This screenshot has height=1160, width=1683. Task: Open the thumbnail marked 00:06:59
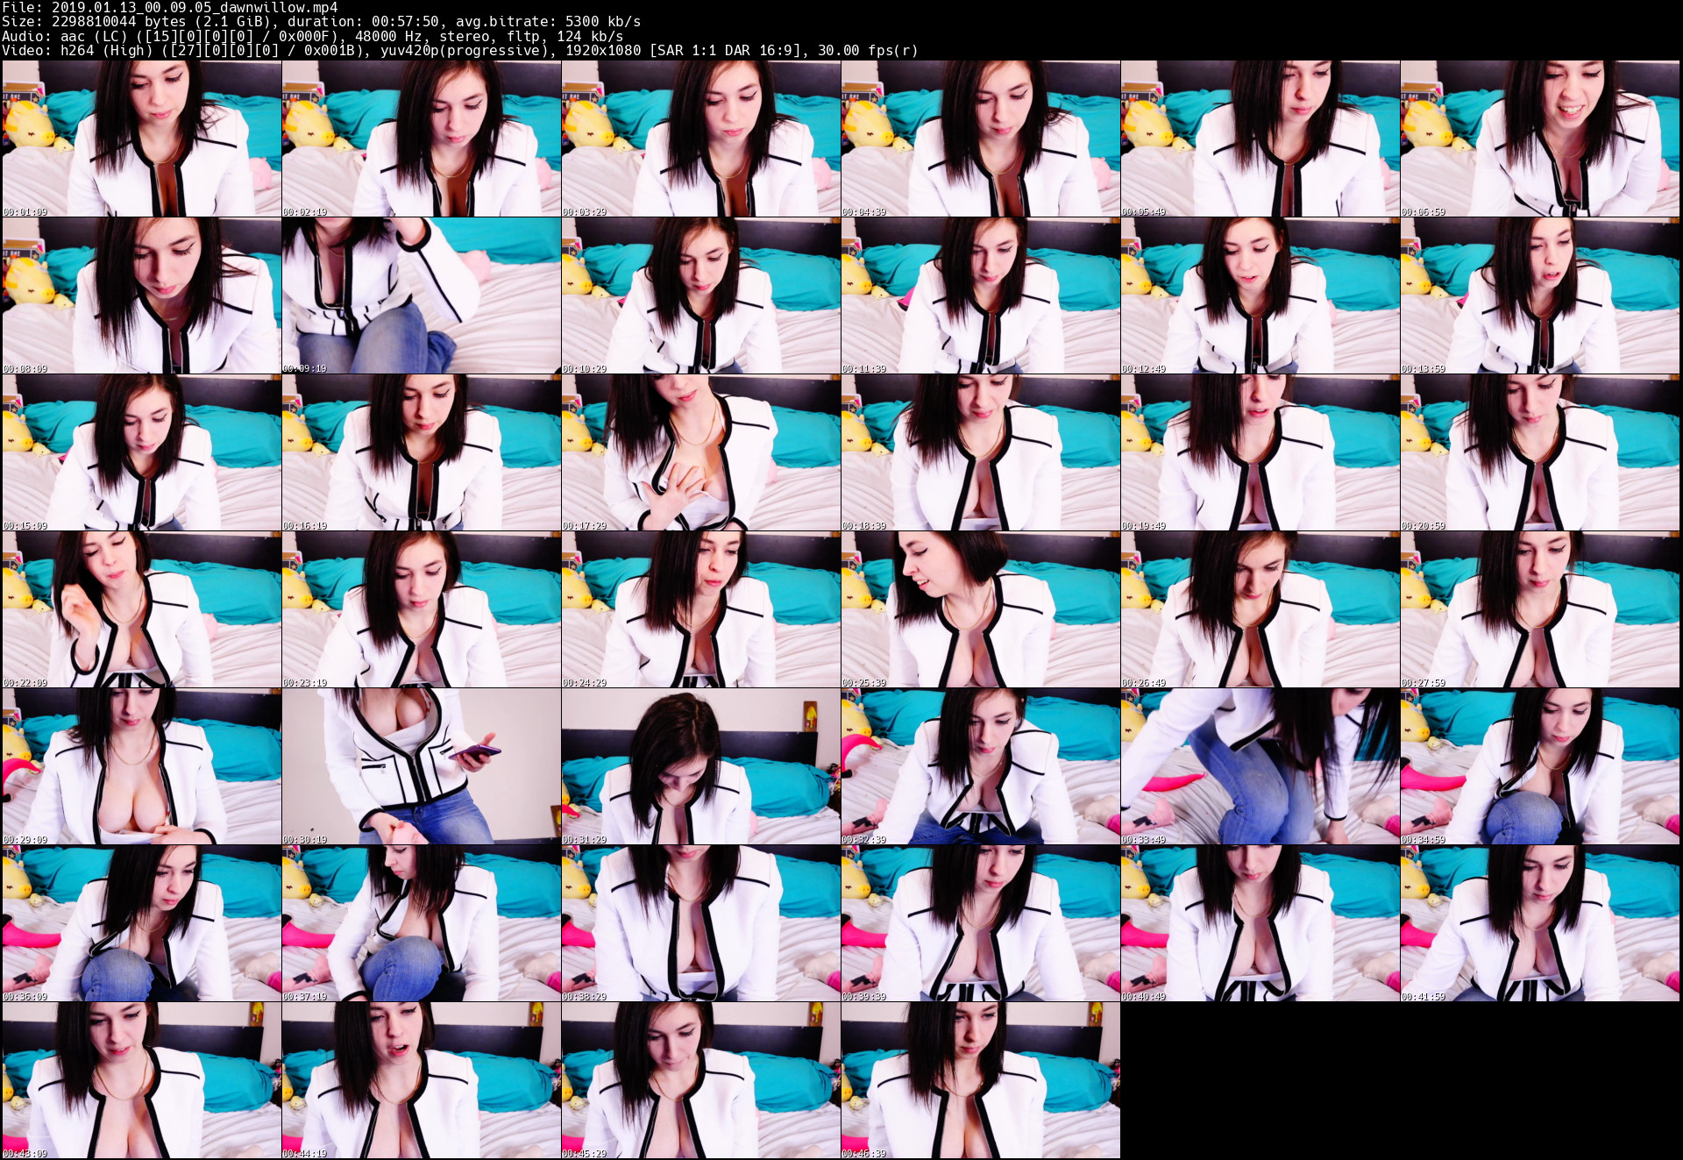[1539, 139]
